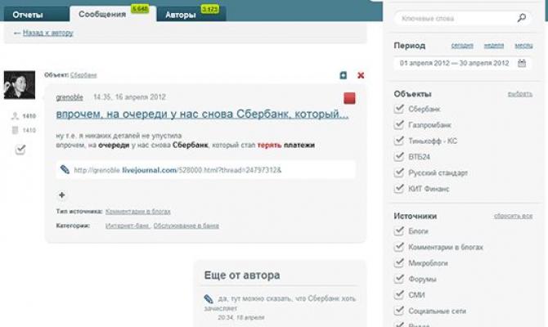Toggle the Русский стандарт checkbox
548x327 pixels.
(399, 172)
